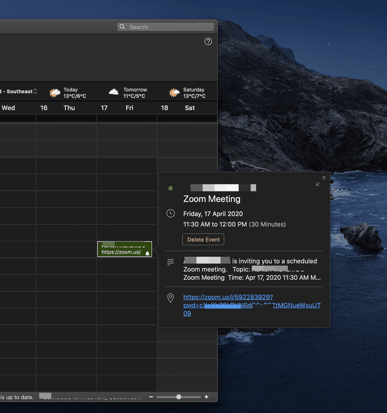
Task: Click the clock icon in event details
Action: pos(170,213)
